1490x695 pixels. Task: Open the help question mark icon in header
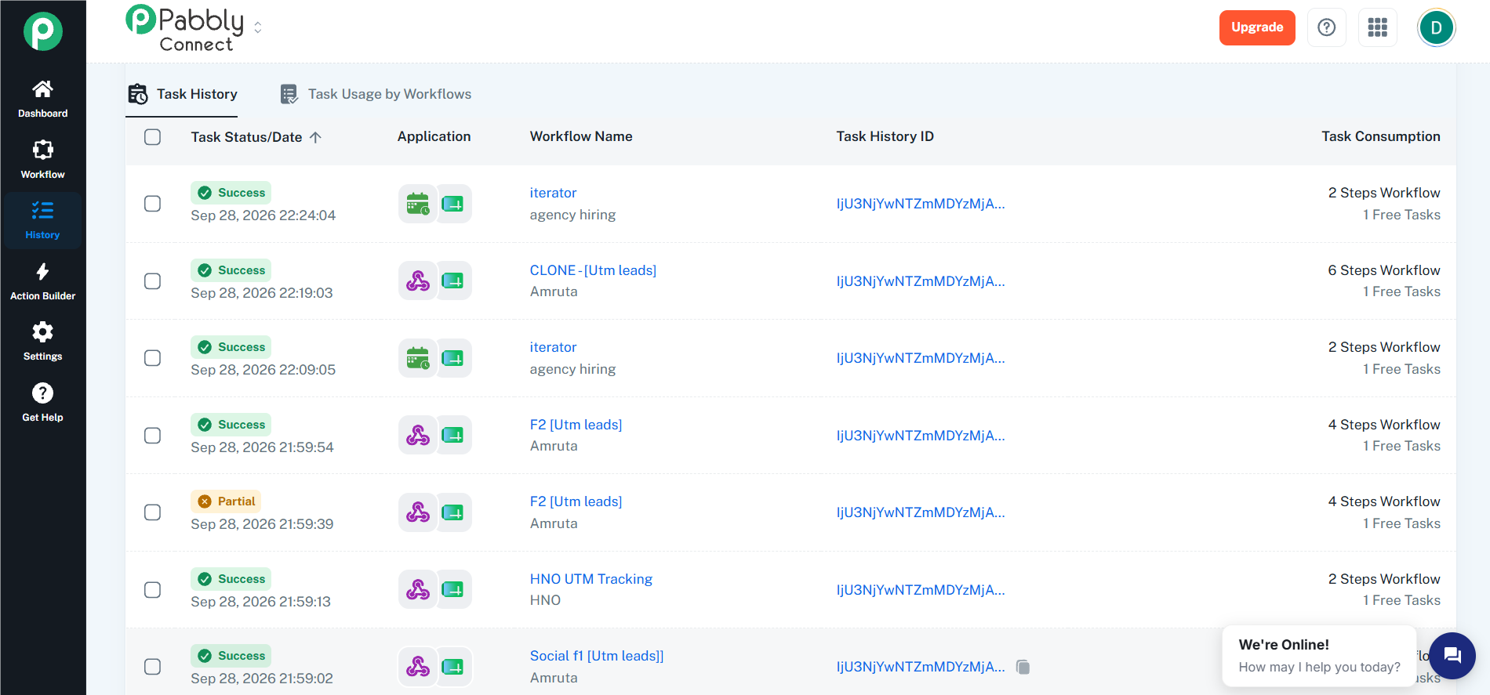(1326, 27)
